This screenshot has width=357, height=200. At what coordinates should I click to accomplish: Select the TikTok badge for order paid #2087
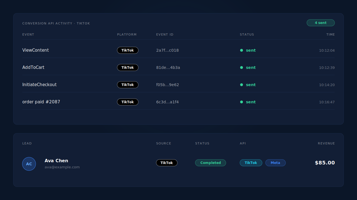tap(128, 102)
